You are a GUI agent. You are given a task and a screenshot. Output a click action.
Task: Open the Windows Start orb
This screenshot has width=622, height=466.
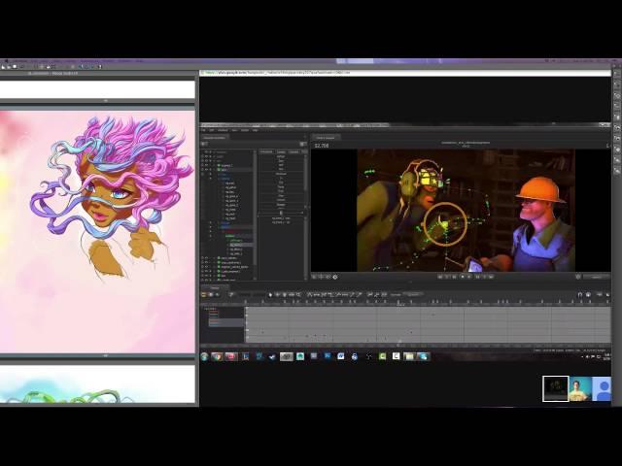point(205,356)
